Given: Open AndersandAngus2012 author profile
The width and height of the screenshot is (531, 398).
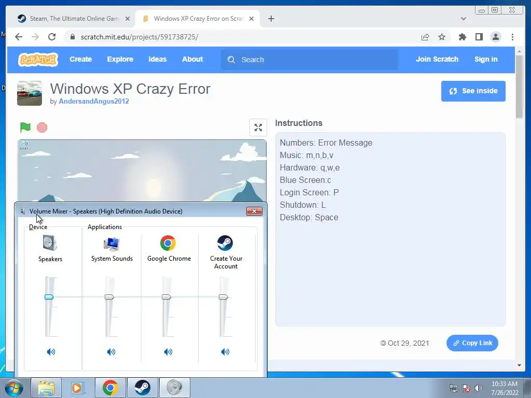Looking at the screenshot, I should click(94, 101).
